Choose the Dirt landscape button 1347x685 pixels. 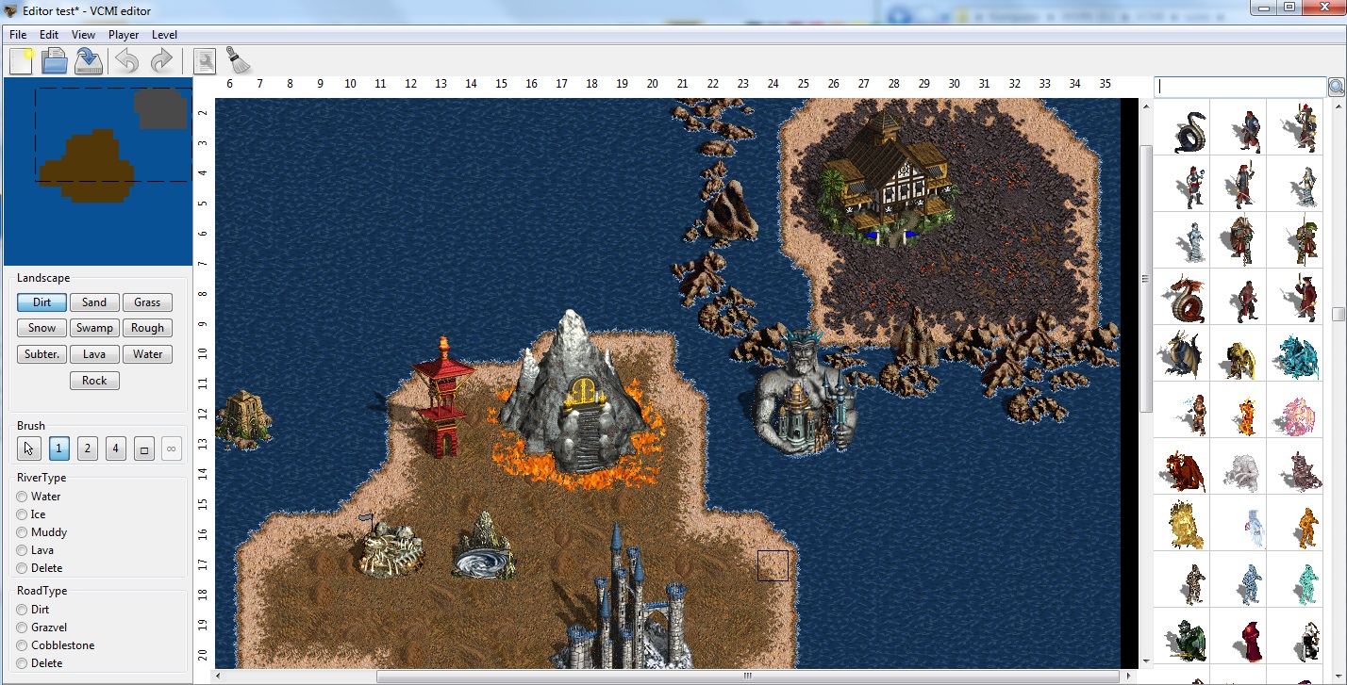point(42,302)
